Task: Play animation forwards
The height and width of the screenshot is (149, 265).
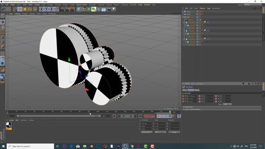Action: [127, 116]
